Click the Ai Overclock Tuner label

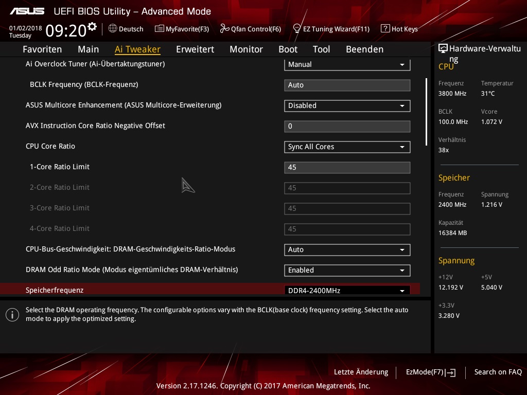(95, 64)
